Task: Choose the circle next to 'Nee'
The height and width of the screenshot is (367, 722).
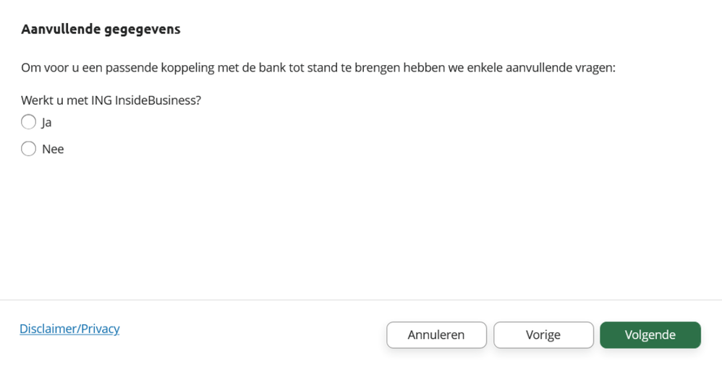Action: coord(28,149)
